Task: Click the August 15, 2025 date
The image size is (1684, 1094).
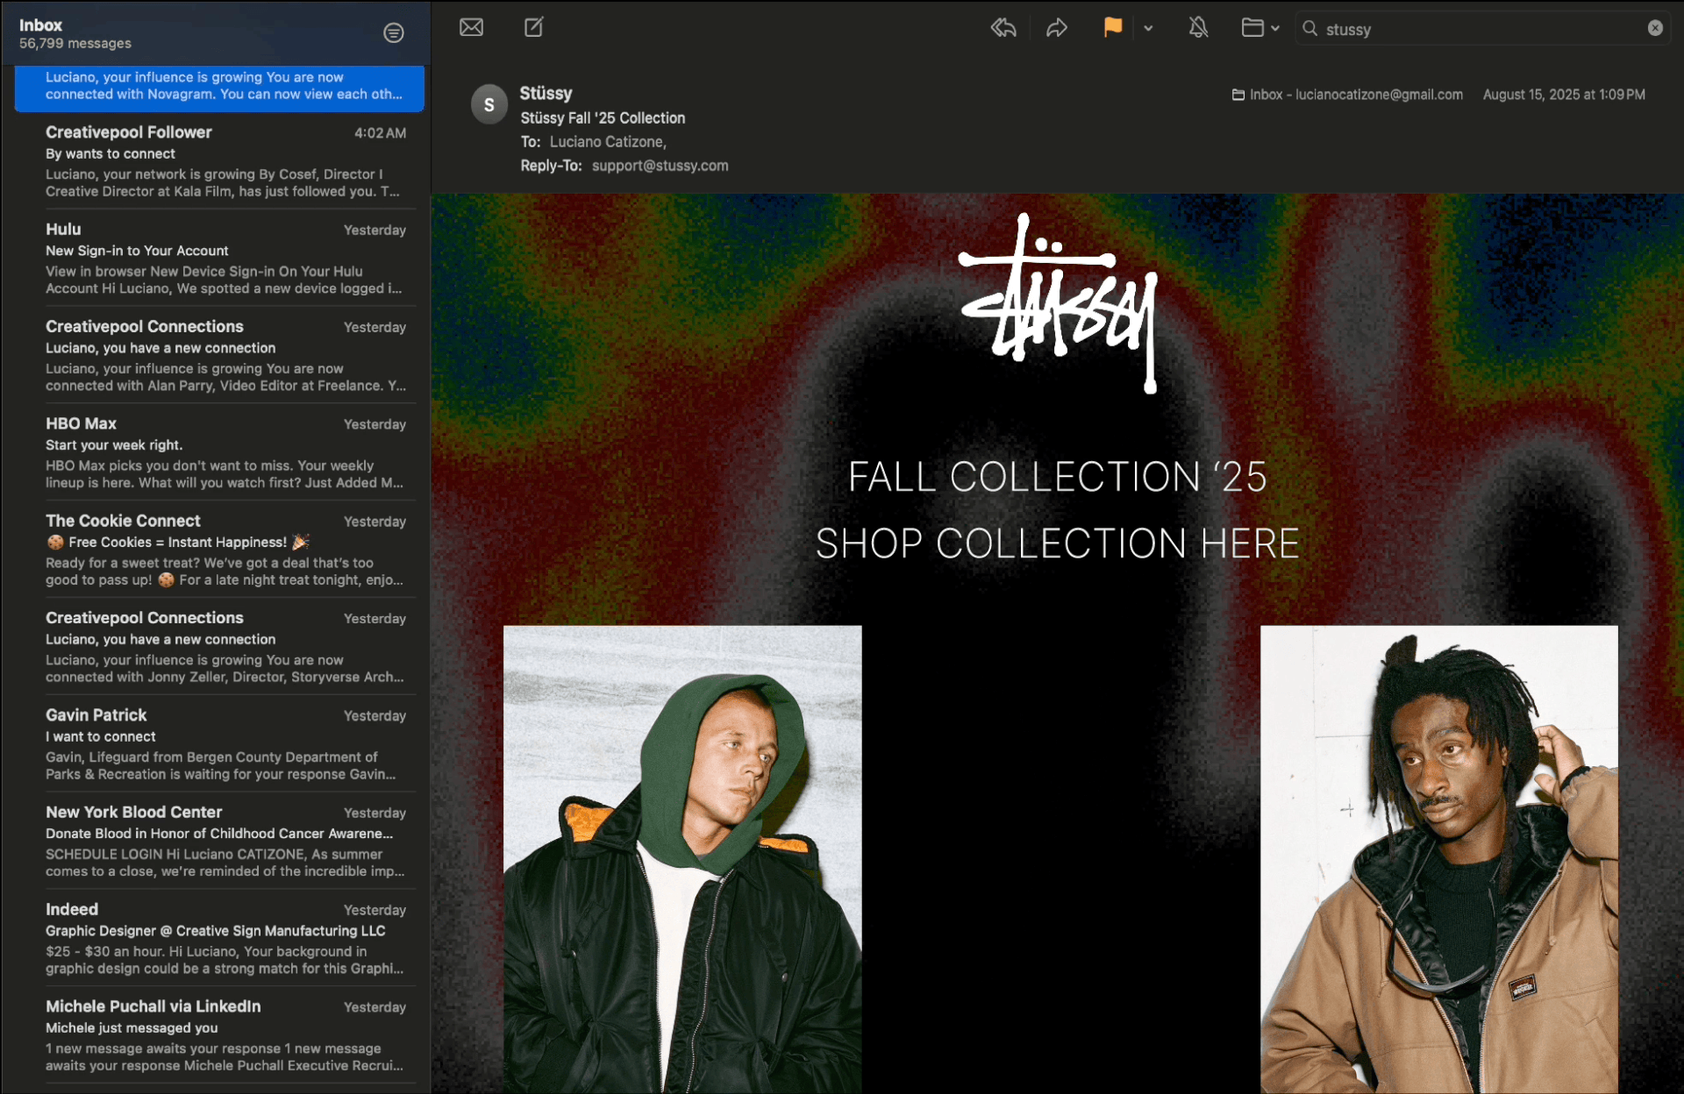Action: pos(1564,95)
